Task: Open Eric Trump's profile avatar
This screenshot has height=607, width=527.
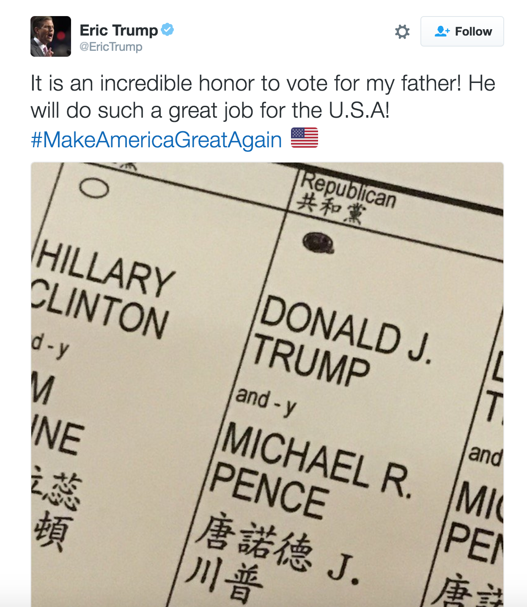Action: click(x=51, y=36)
